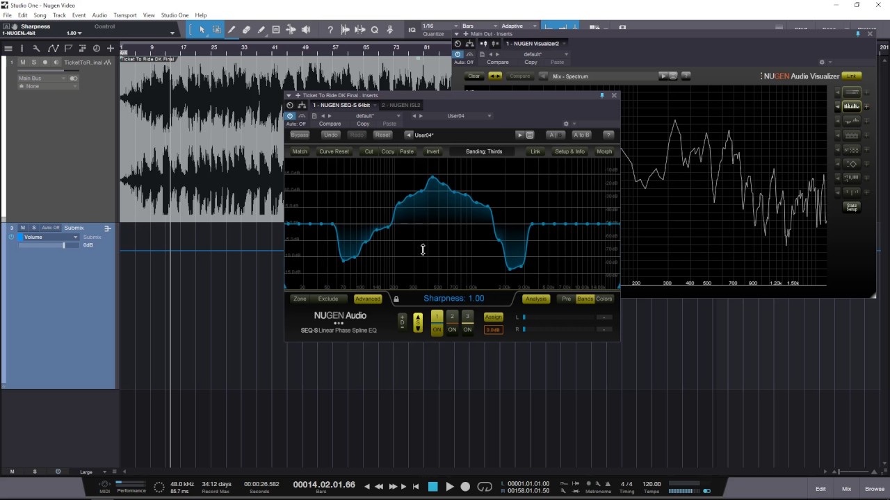
Task: Click the SEQ-S question mark help button
Action: coord(608,135)
